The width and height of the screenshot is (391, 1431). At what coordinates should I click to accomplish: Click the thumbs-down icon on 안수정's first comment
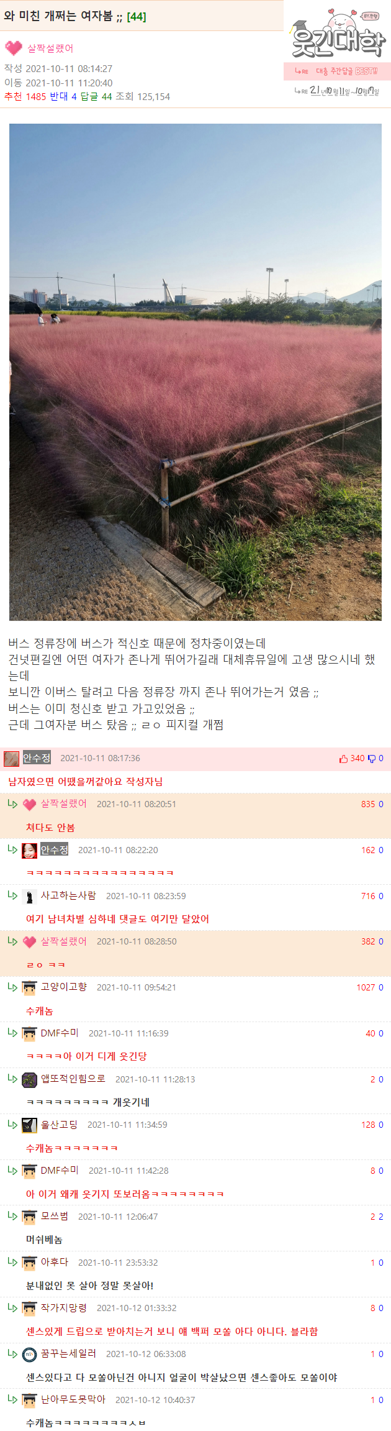click(372, 759)
